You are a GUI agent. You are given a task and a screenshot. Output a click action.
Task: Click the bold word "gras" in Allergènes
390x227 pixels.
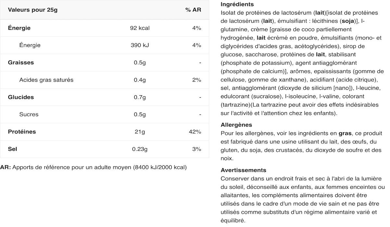point(345,133)
